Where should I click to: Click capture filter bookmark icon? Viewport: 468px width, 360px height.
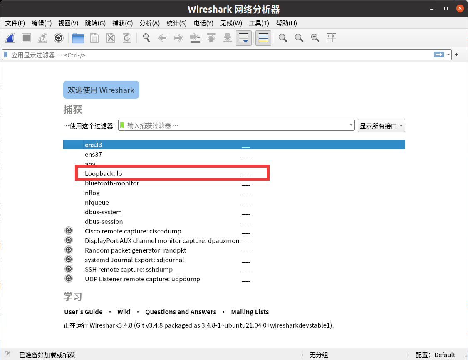coord(122,125)
